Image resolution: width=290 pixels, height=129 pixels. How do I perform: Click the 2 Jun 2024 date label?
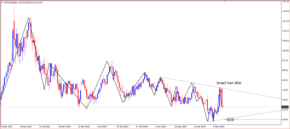point(161,126)
